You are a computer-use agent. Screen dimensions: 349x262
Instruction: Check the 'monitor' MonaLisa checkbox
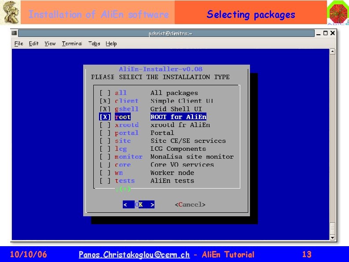[x=105, y=157]
